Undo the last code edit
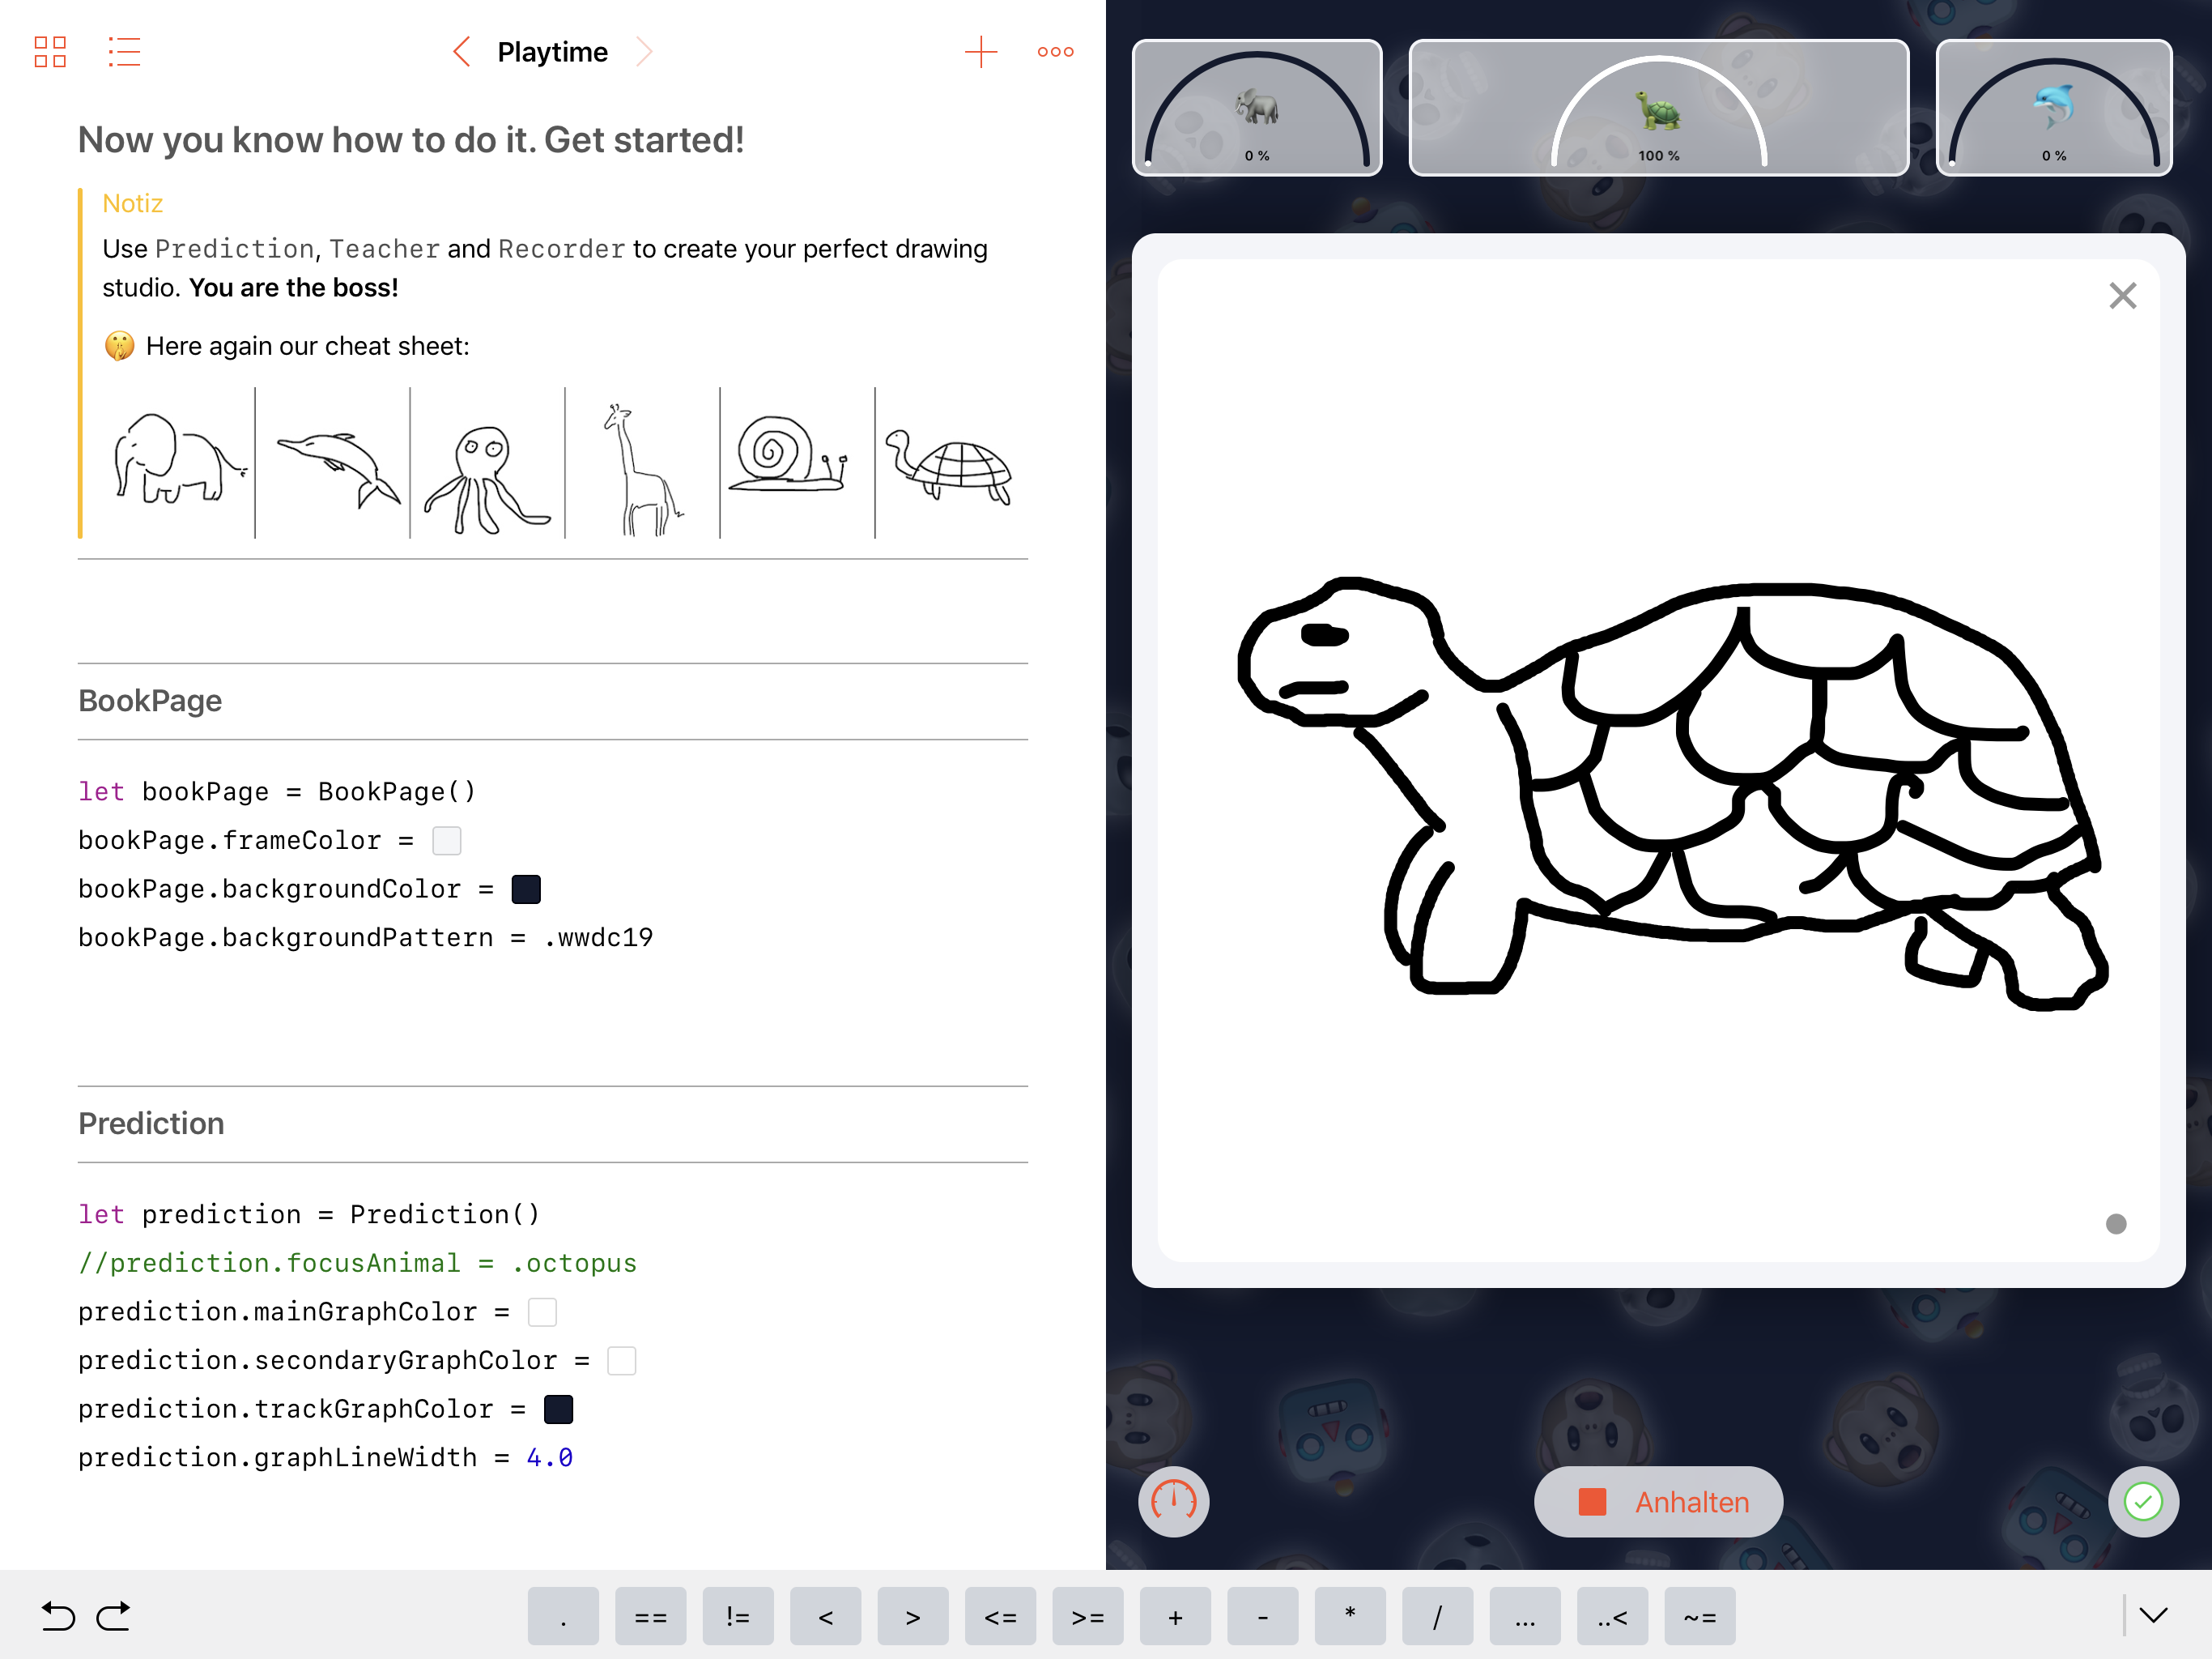The height and width of the screenshot is (1659, 2212). [x=58, y=1616]
